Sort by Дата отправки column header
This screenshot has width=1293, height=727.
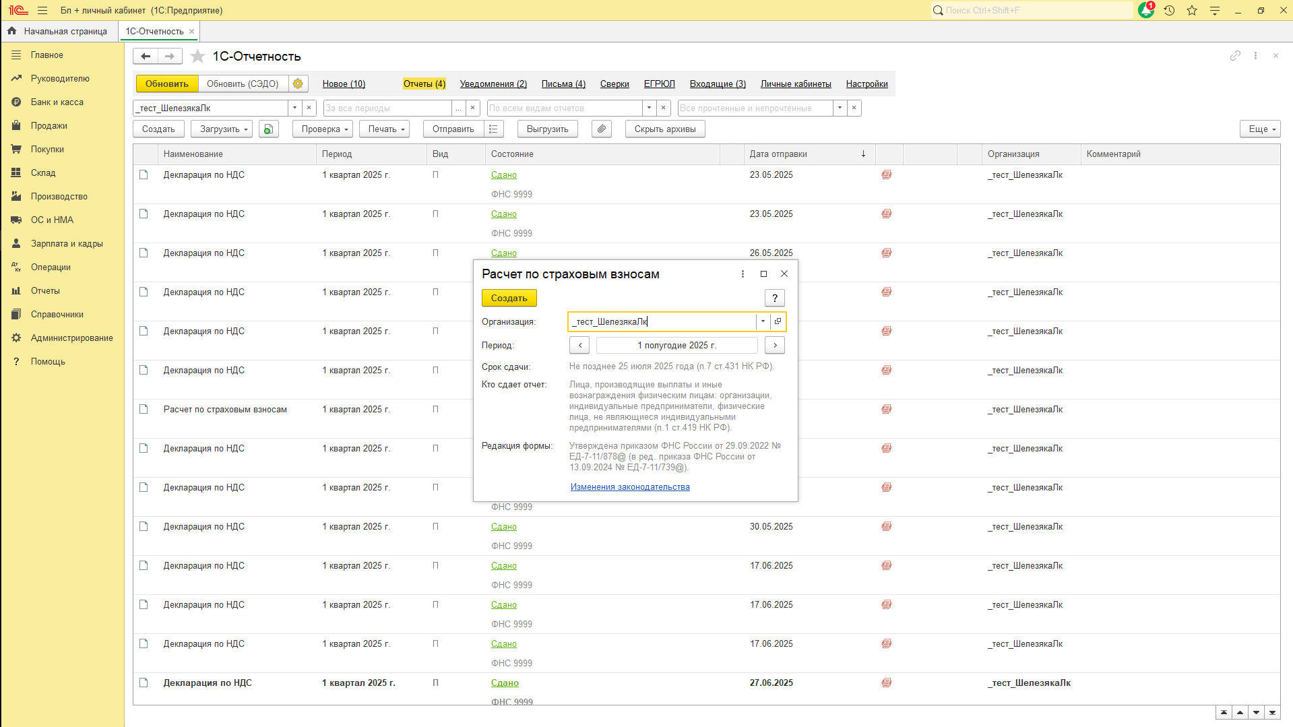pyautogui.click(x=809, y=154)
